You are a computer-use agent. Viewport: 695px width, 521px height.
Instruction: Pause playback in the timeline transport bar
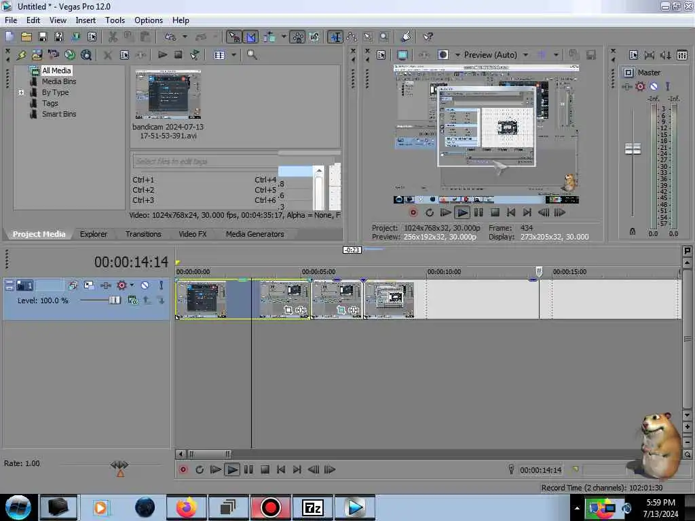click(248, 469)
